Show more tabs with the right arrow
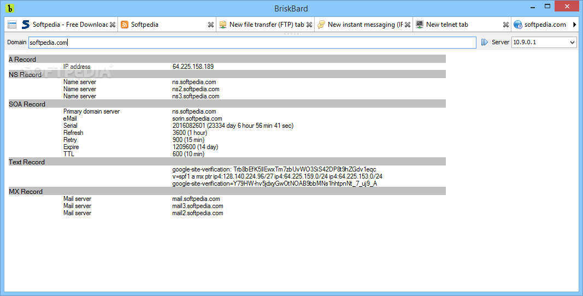Screen dimensions: 583x296 coord(574,25)
